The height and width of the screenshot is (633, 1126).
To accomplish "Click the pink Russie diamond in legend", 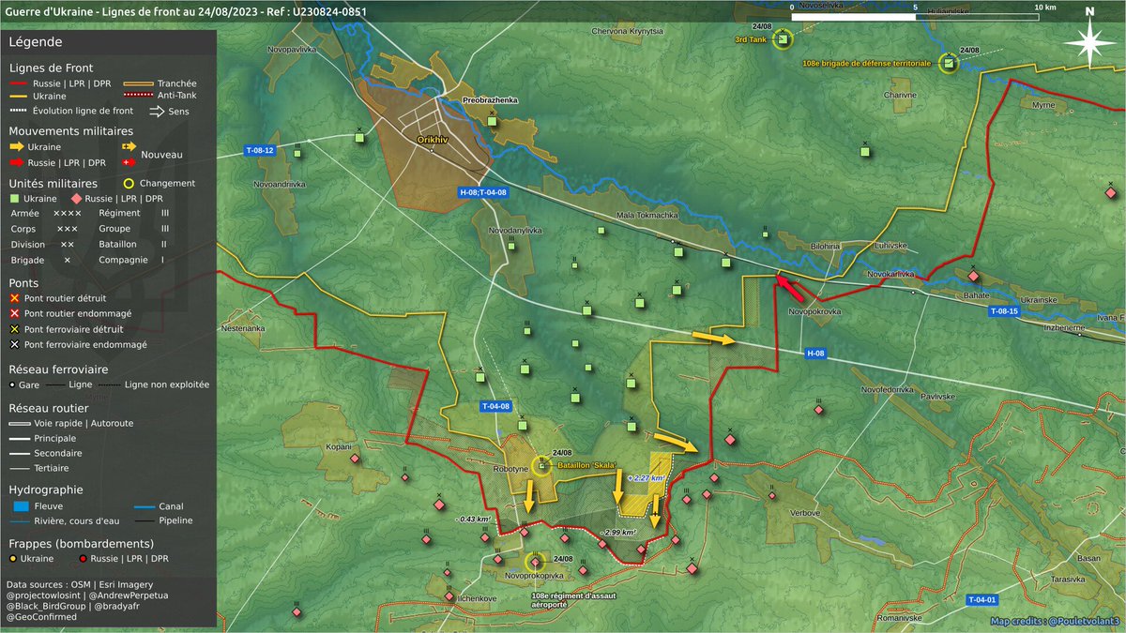I will [78, 199].
